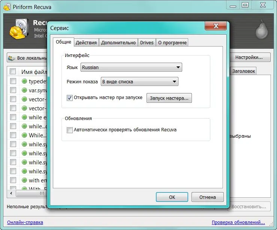Confirm settings with the OK button
Viewport: 277px width, 230px height.
coord(172,197)
